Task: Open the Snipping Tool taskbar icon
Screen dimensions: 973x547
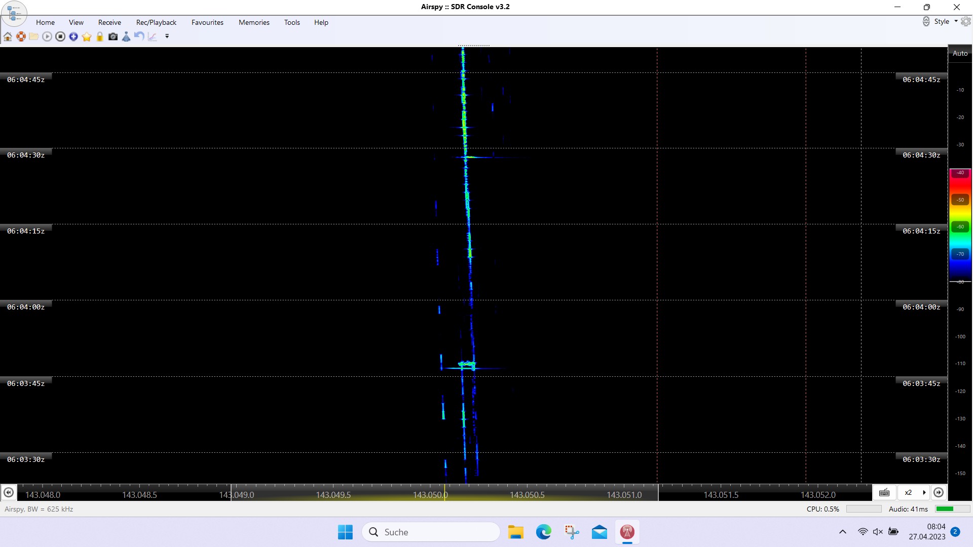Action: 572,532
